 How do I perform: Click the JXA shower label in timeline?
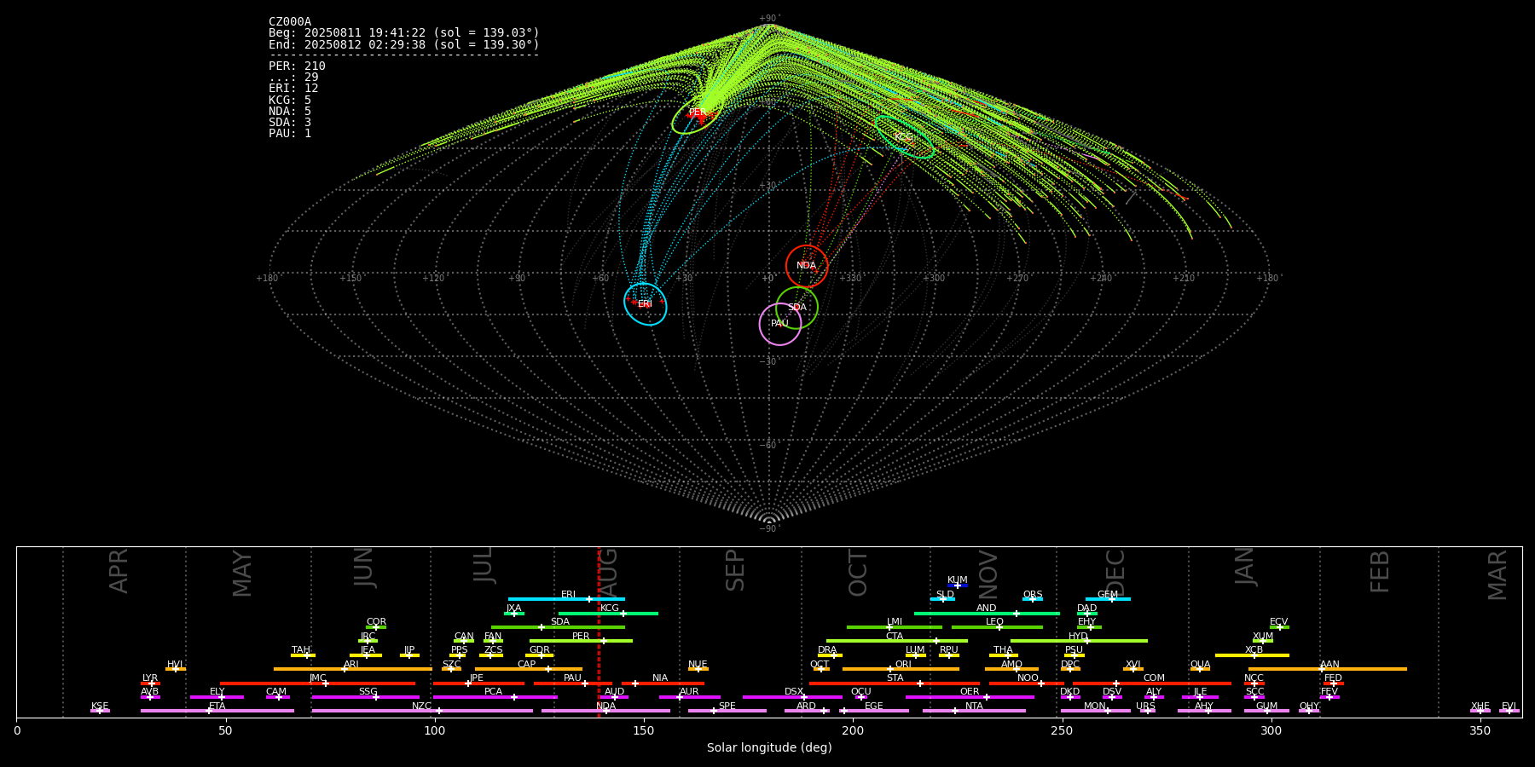pyautogui.click(x=513, y=608)
